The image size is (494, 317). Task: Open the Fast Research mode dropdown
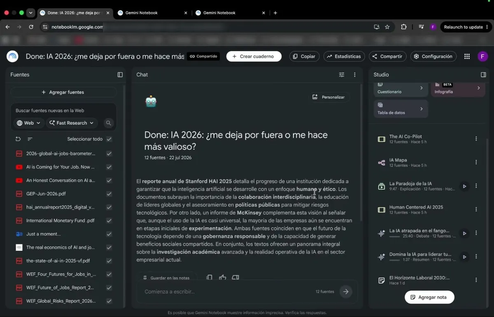tap(72, 123)
